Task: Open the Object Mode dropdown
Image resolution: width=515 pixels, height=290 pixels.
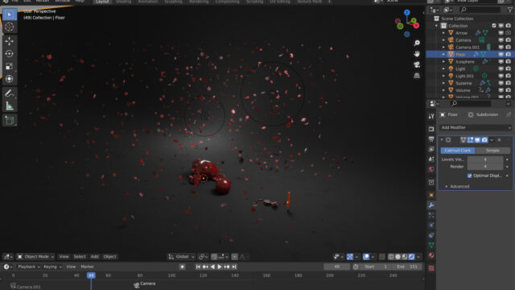Action: click(x=35, y=256)
